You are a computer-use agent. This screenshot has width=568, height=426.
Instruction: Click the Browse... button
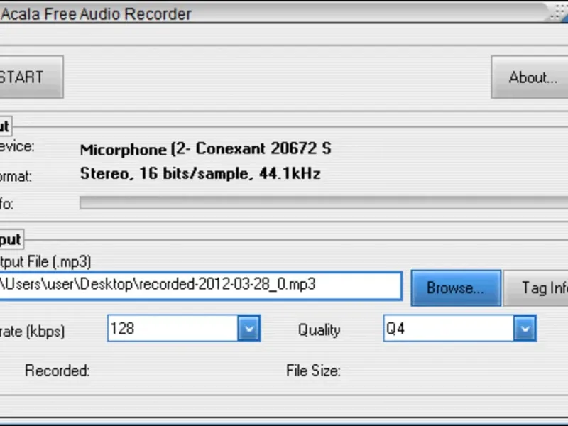[456, 288]
